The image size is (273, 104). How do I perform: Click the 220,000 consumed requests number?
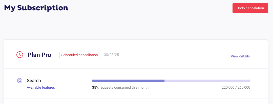pos(228,88)
